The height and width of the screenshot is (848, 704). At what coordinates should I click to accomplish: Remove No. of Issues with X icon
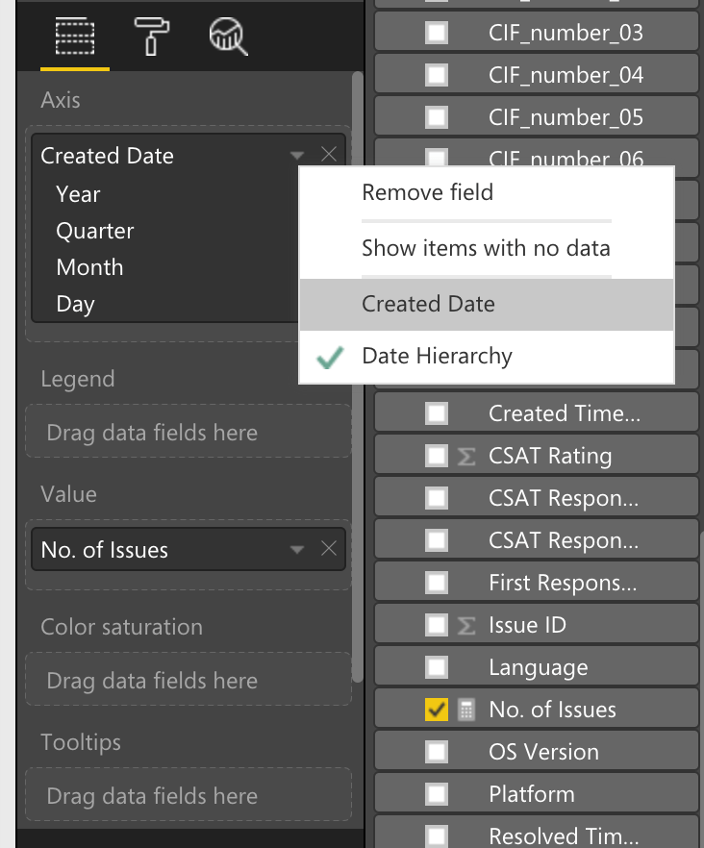click(329, 549)
